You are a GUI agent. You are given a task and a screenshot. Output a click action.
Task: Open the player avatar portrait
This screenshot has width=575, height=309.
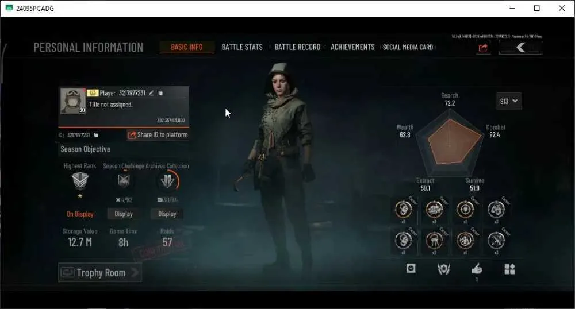(x=72, y=101)
